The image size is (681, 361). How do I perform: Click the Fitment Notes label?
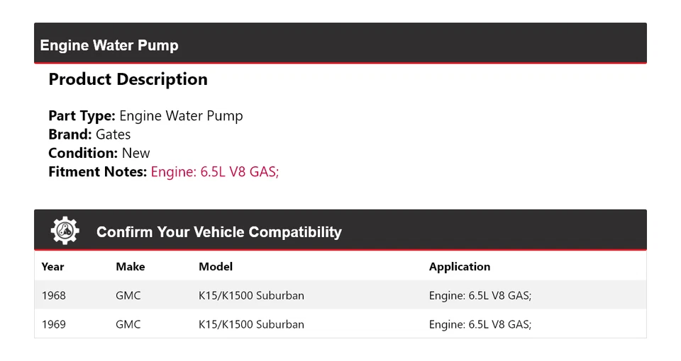(x=97, y=171)
